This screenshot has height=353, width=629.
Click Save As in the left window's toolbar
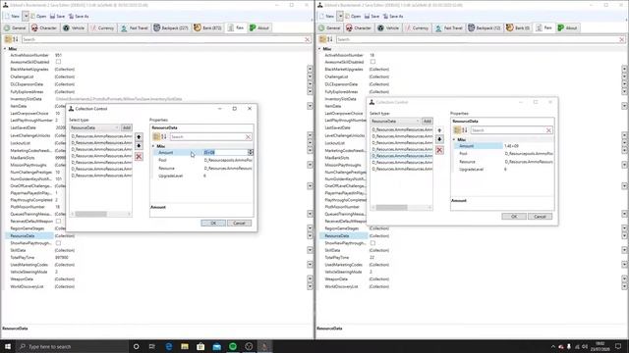79,17
